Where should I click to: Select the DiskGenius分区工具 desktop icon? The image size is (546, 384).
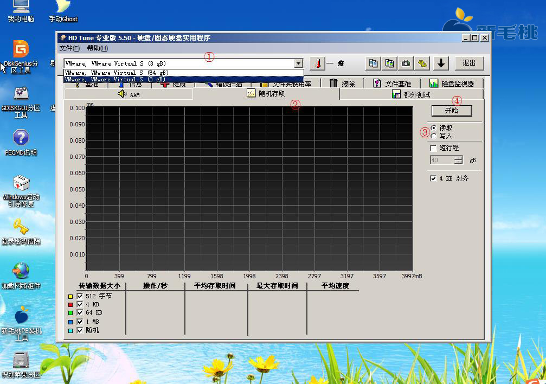click(21, 57)
